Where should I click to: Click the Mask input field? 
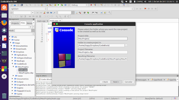tap(23, 31)
